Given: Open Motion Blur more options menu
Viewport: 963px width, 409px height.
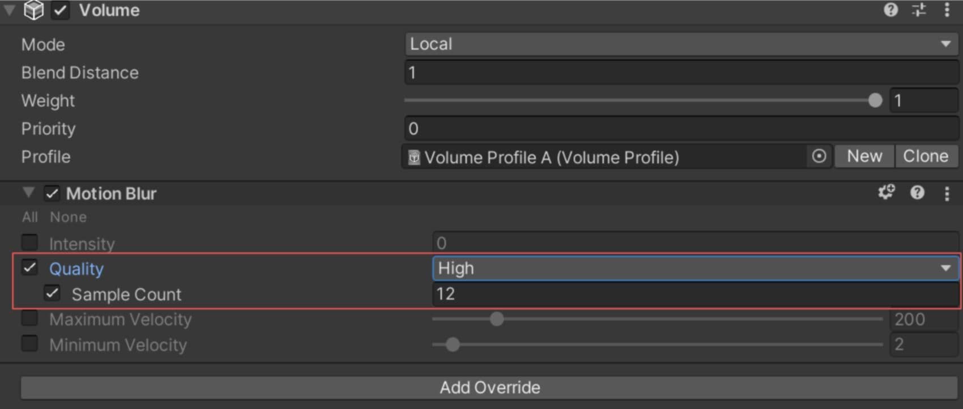Looking at the screenshot, I should 947,193.
